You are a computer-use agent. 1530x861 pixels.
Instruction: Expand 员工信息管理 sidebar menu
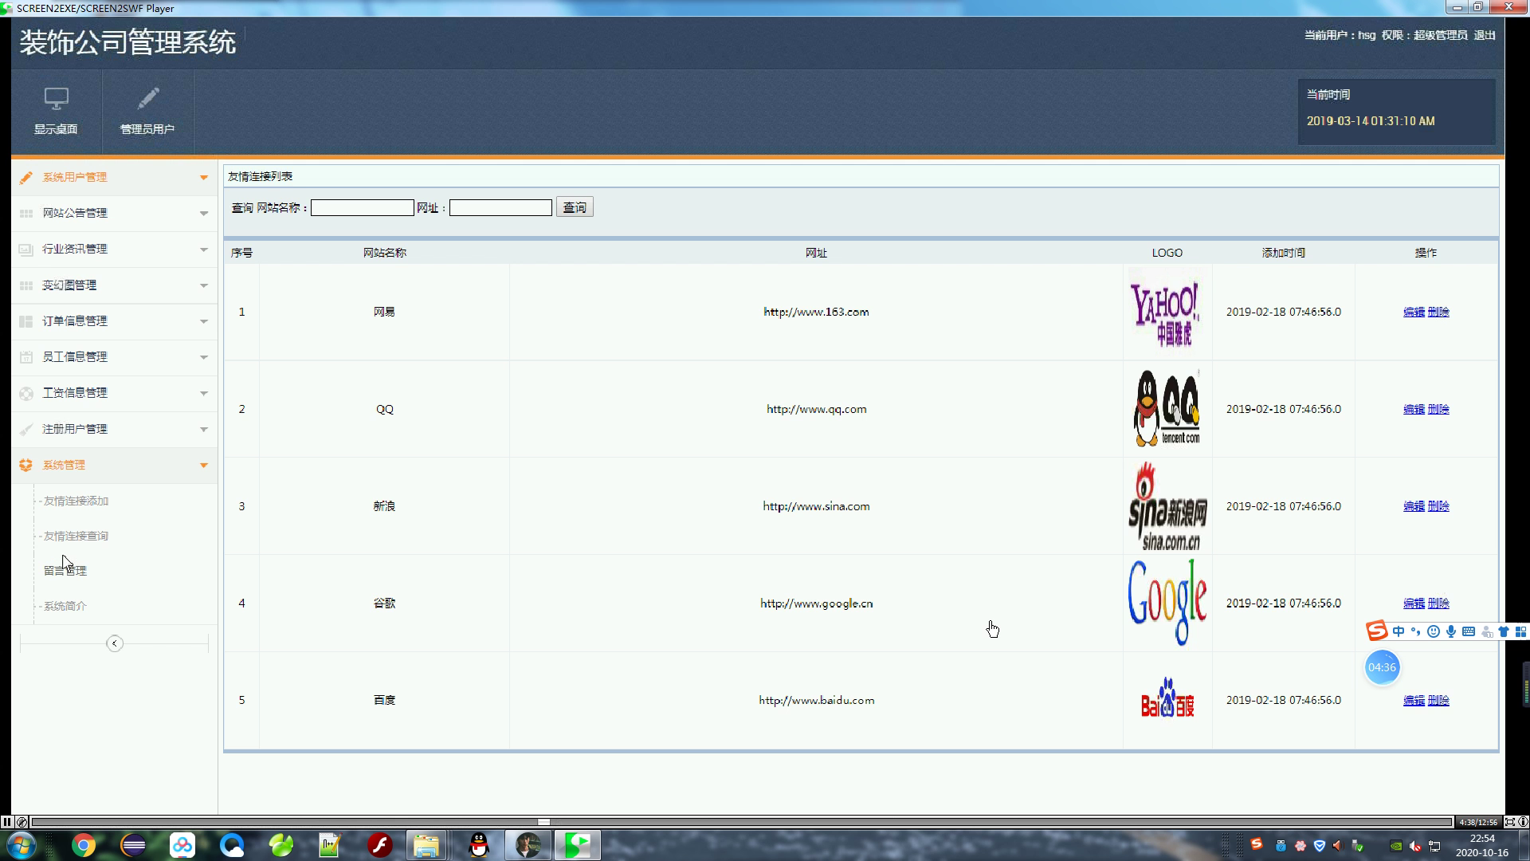(x=114, y=356)
